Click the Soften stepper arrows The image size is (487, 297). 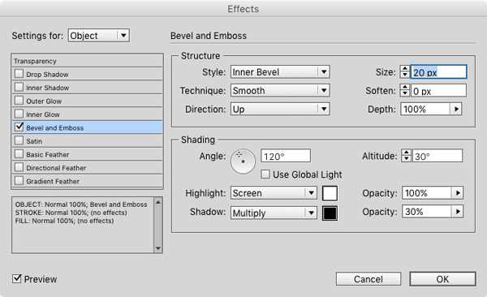(x=405, y=90)
